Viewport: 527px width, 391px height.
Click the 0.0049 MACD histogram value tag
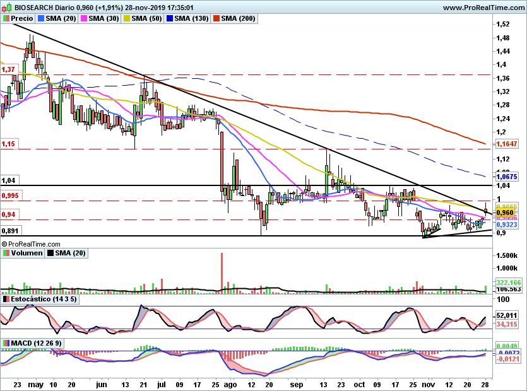coord(509,346)
